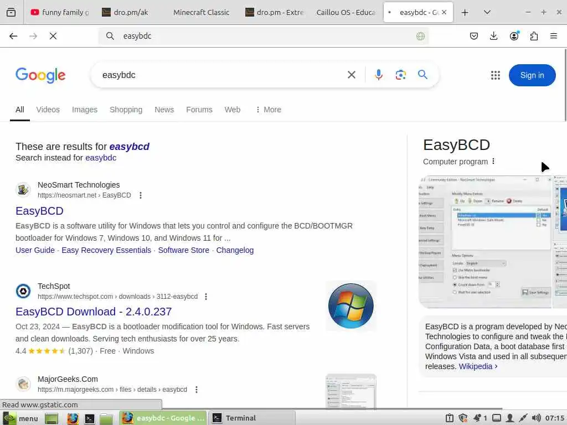Select the Forums search filter

(x=199, y=110)
